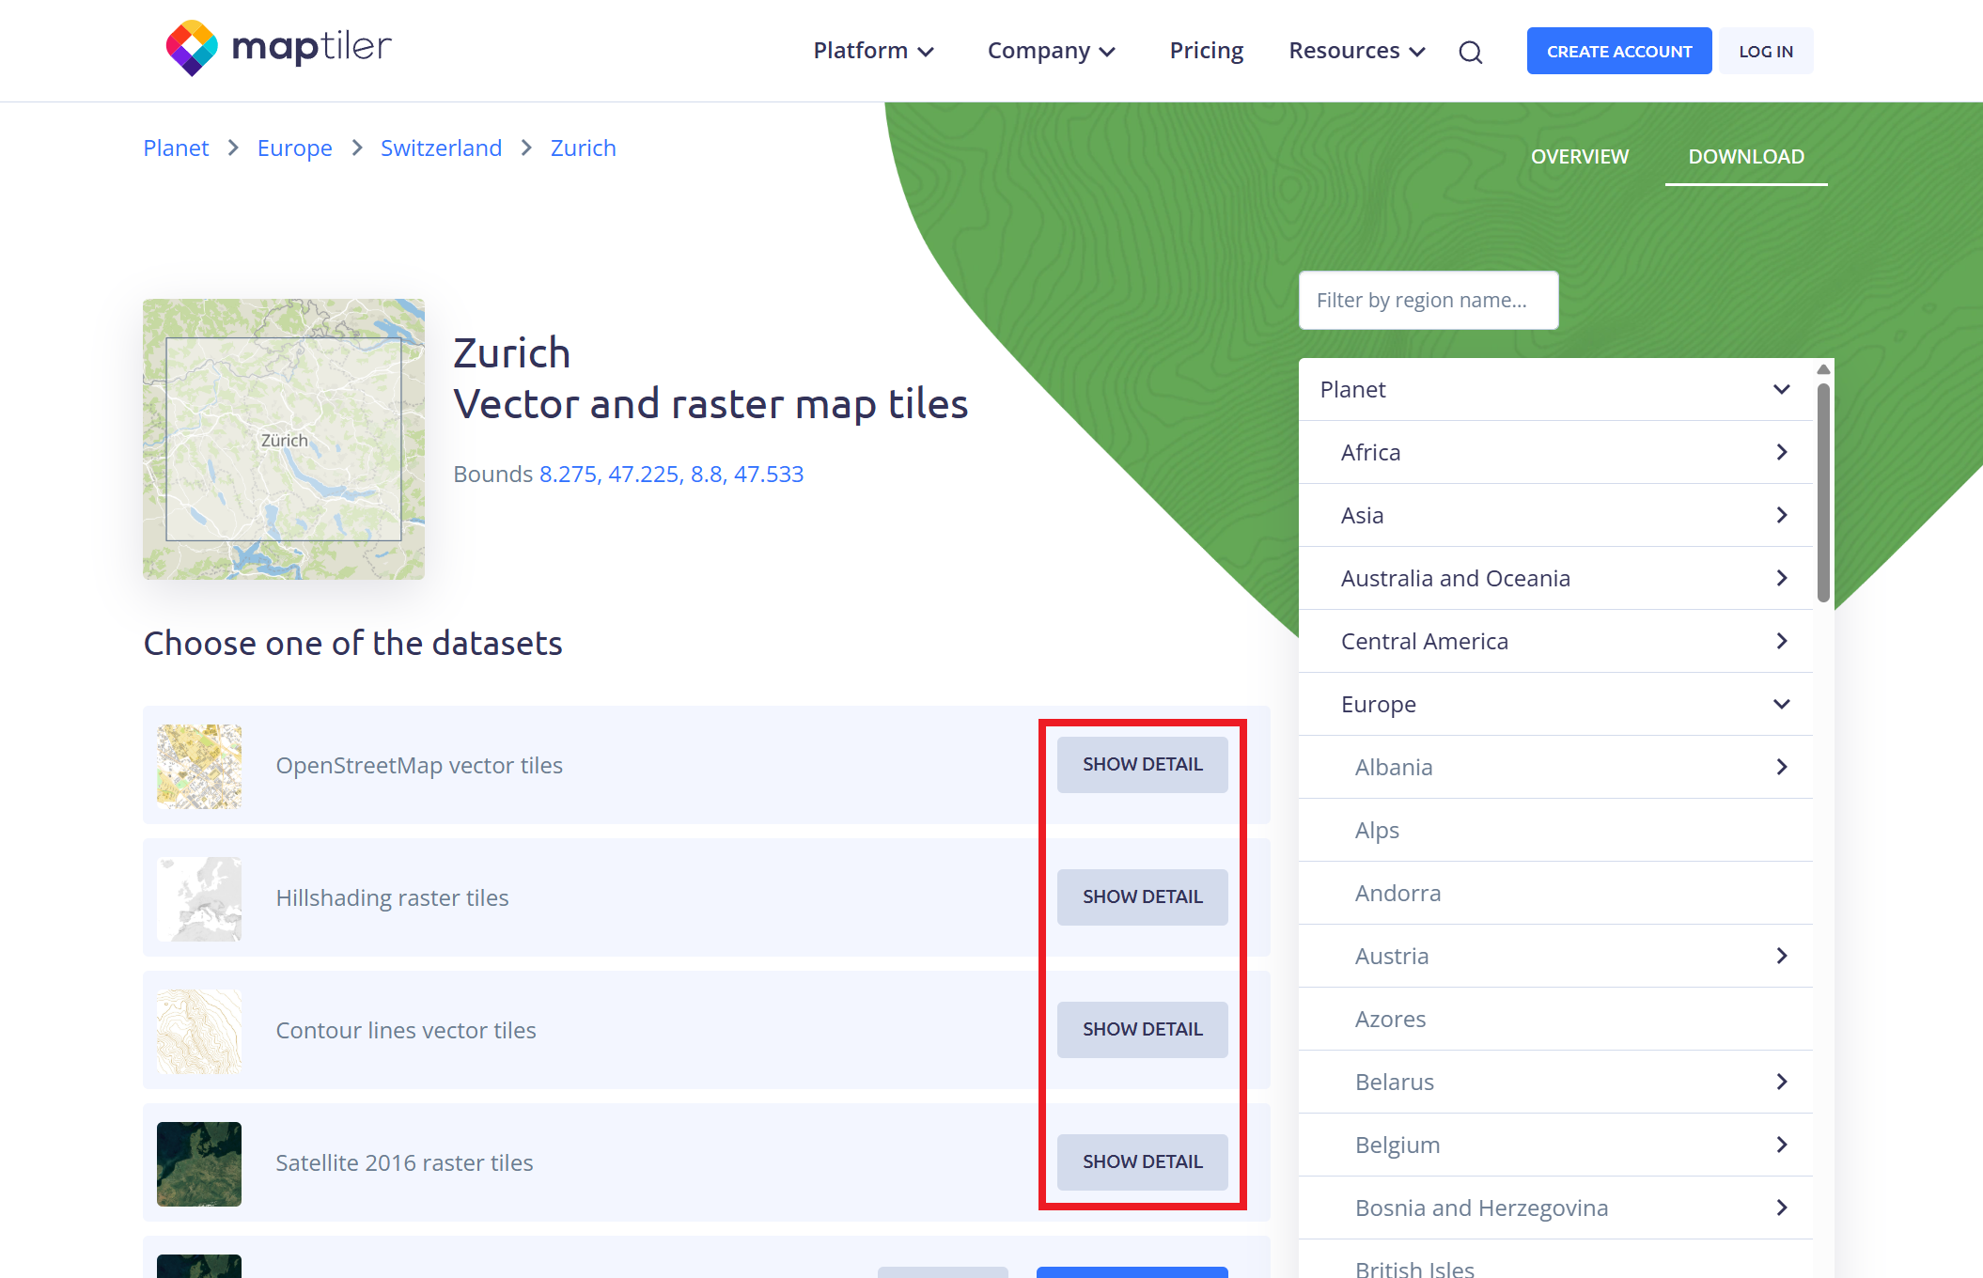Viewport: 1983px width, 1278px height.
Task: Click the Switzerland breadcrumb link
Action: click(x=441, y=148)
